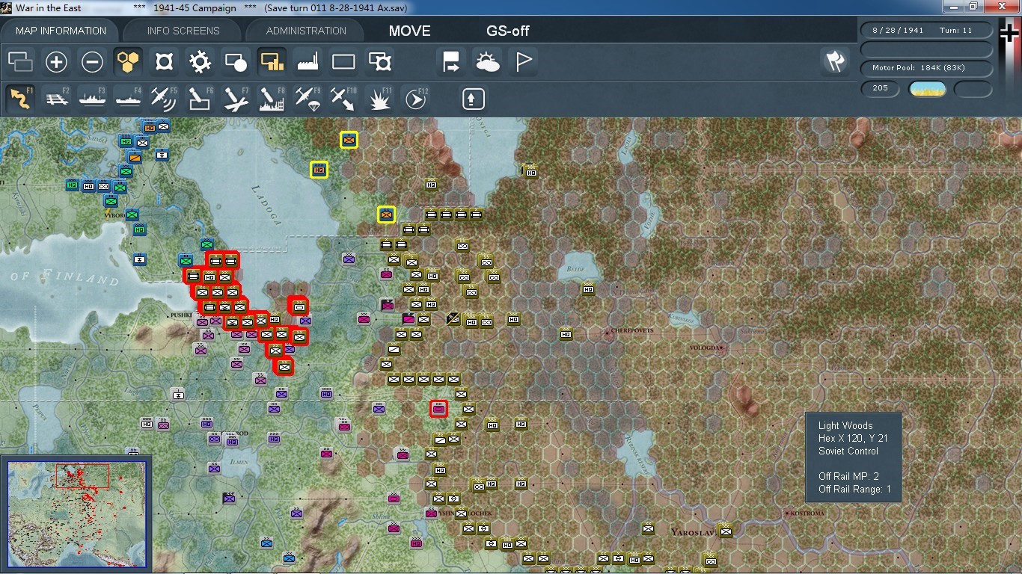Click the double flags icon top right
This screenshot has height=574, width=1022.
(834, 61)
